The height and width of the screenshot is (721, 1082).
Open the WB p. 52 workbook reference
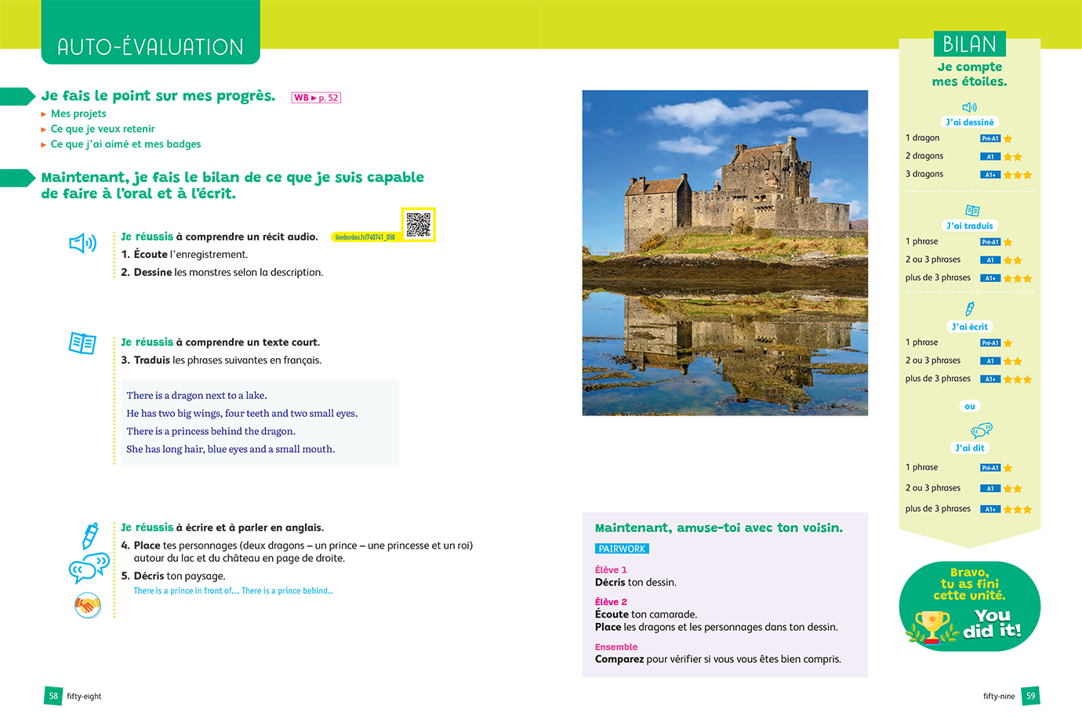316,98
